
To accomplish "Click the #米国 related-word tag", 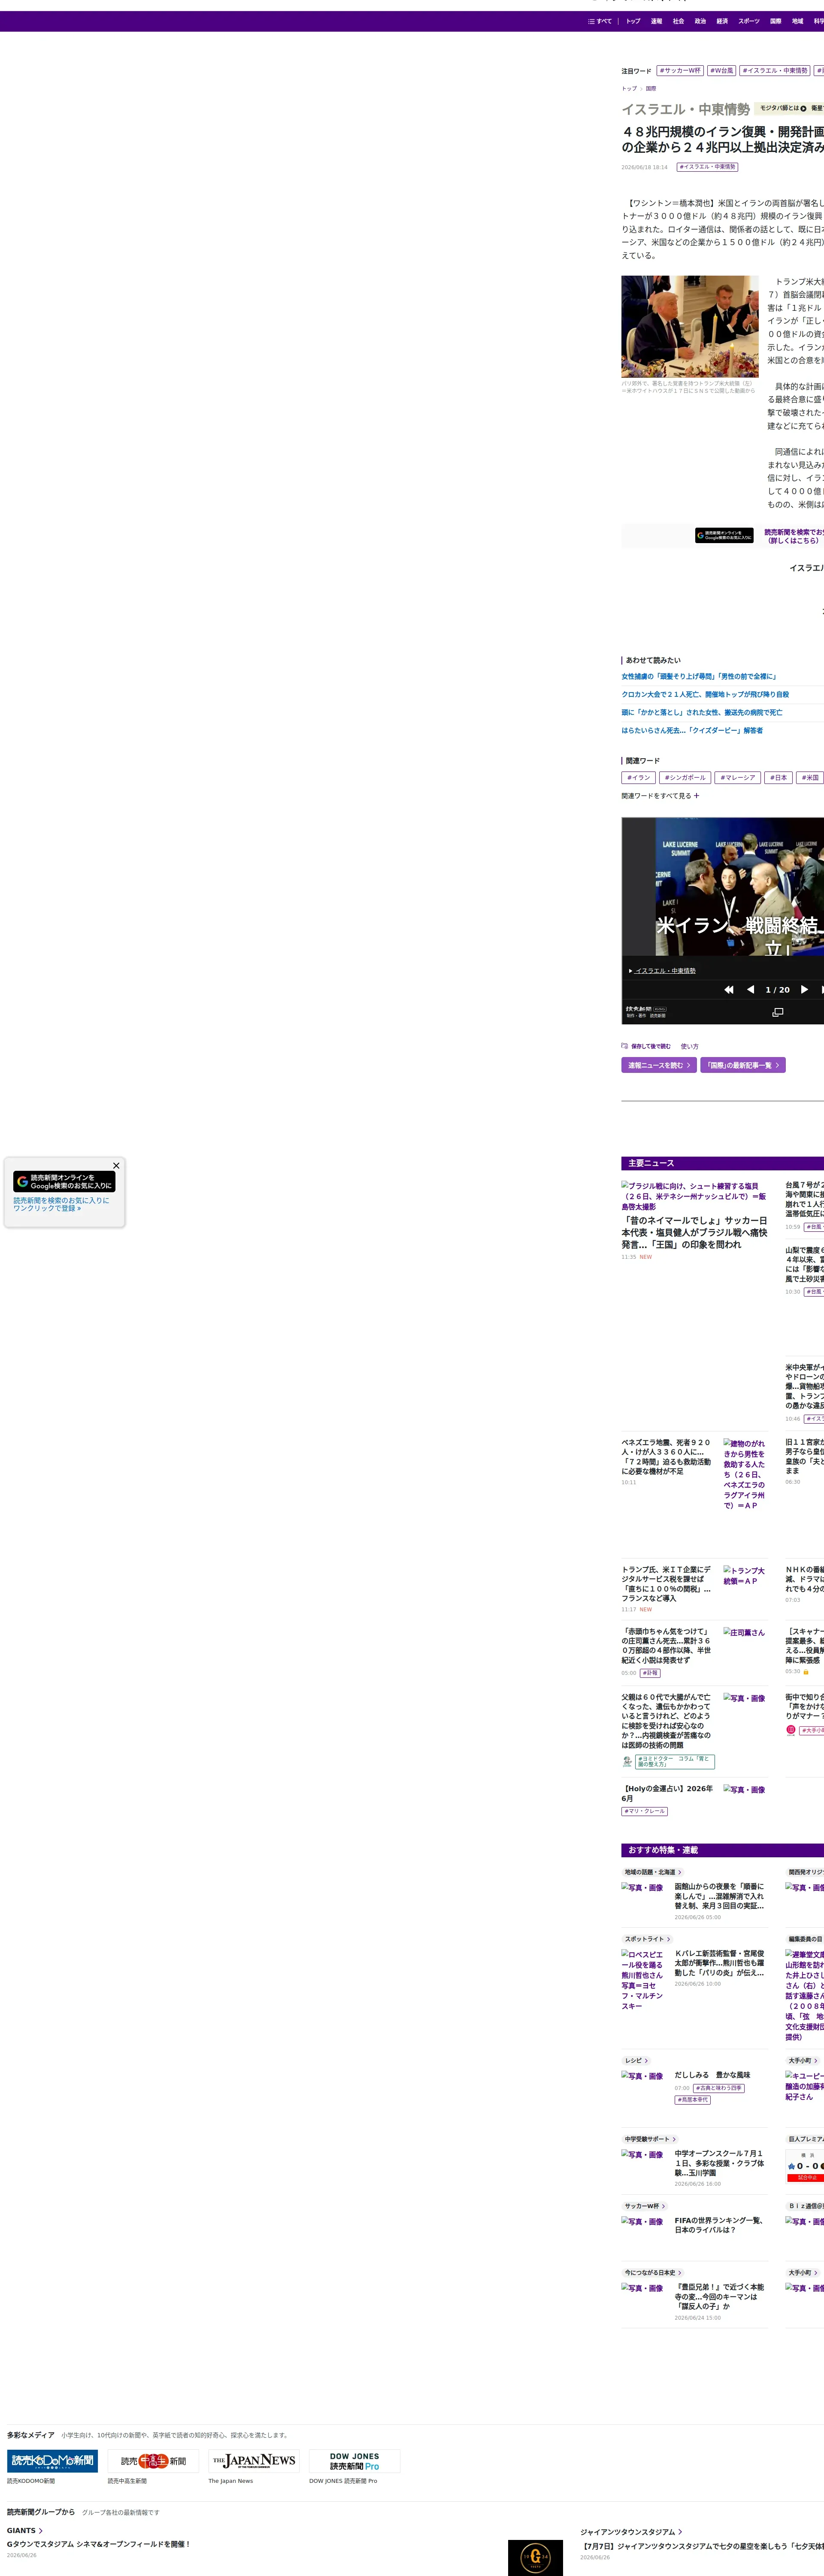I will pos(810,777).
